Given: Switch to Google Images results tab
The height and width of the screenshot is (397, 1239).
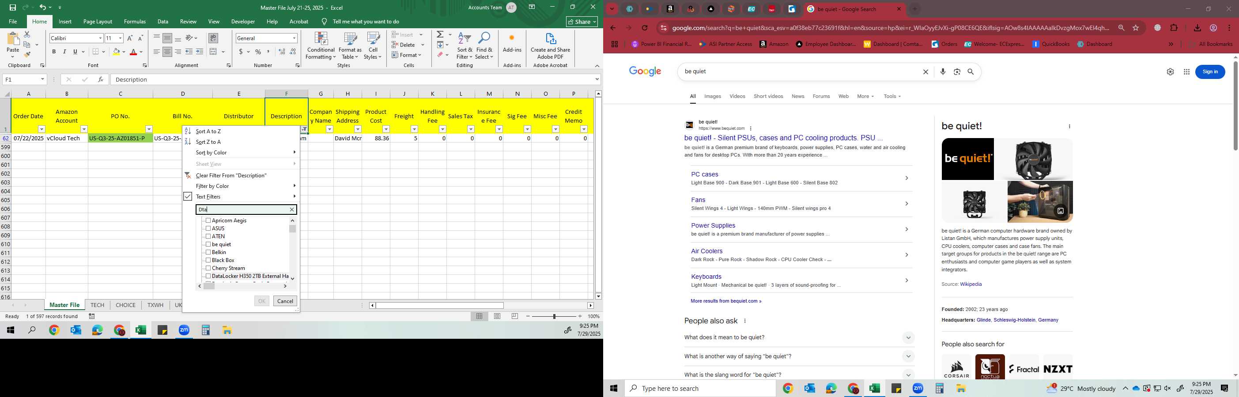Looking at the screenshot, I should [712, 97].
